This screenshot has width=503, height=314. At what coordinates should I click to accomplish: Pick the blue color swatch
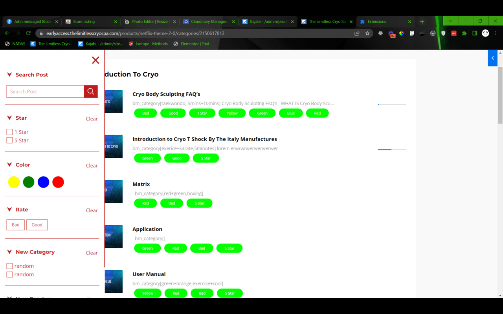coord(43,182)
